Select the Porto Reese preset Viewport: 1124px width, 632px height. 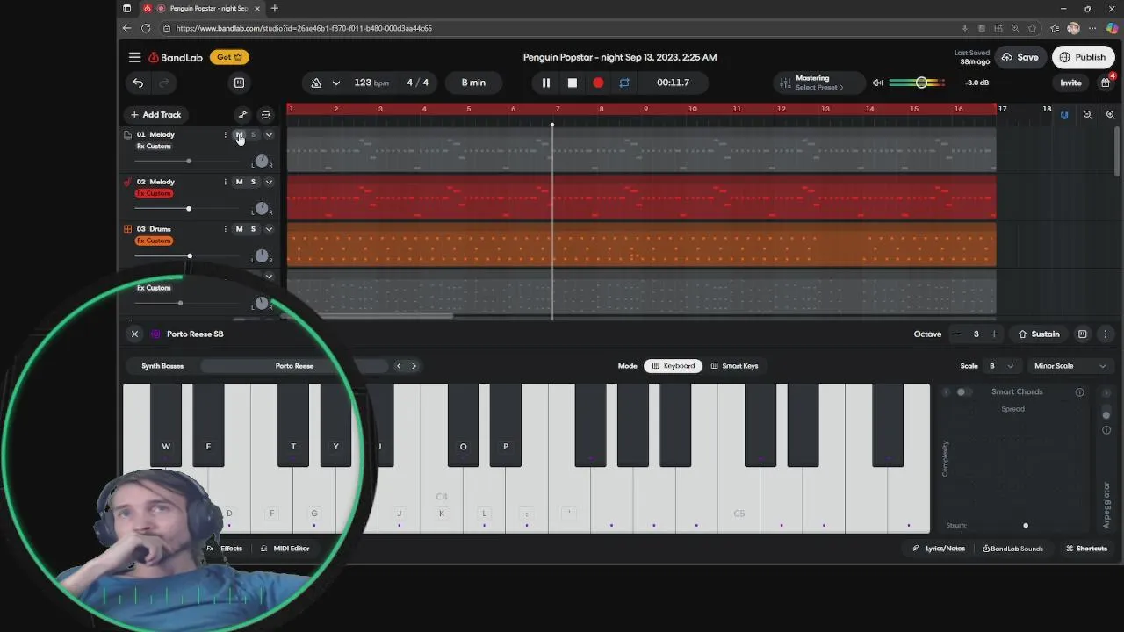[294, 366]
